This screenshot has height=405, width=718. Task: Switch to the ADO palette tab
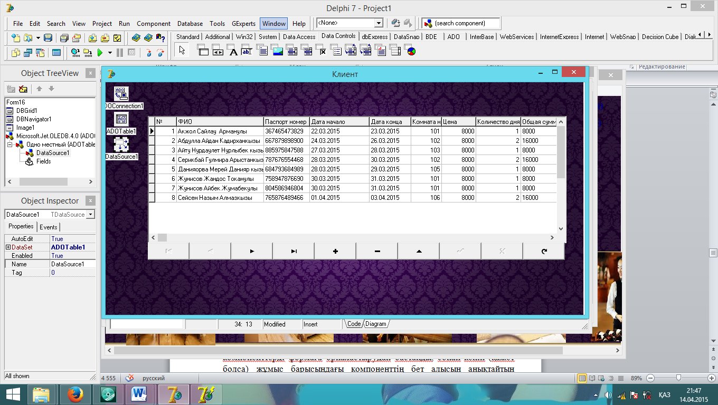click(454, 37)
